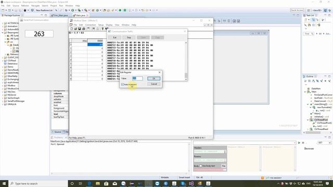
Task: Click Help question icon in Modbus Slave toolbar
Action: pyautogui.click(x=103, y=29)
